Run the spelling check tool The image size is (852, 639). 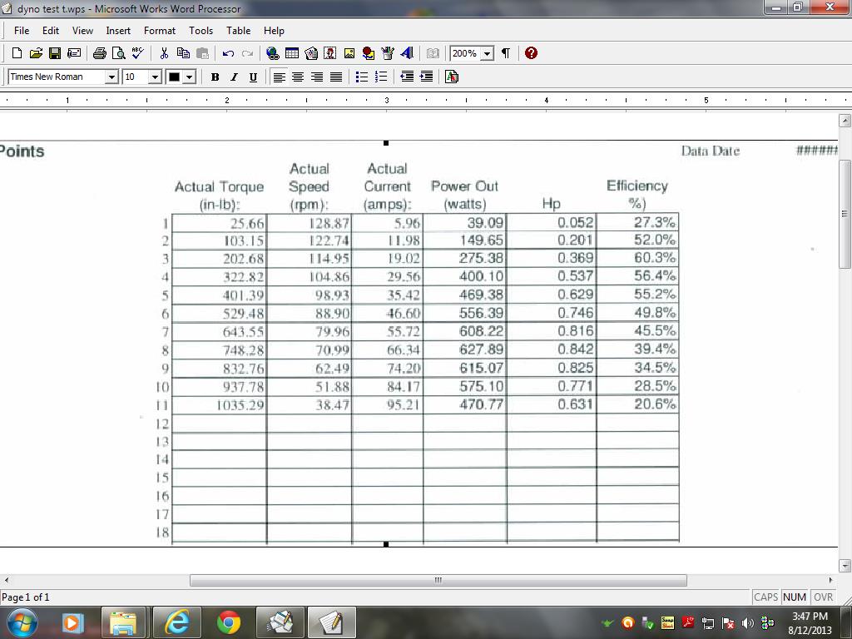tap(137, 53)
